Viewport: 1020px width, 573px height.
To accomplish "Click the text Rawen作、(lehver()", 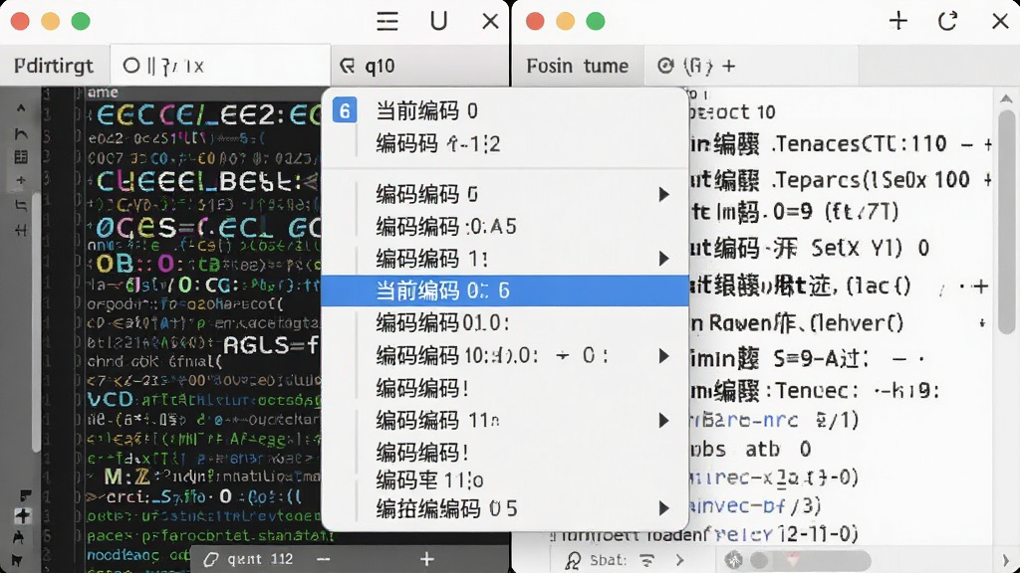I will click(x=805, y=323).
